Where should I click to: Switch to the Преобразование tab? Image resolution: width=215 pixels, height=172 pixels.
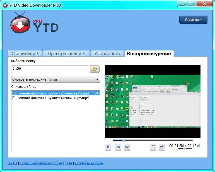point(66,54)
